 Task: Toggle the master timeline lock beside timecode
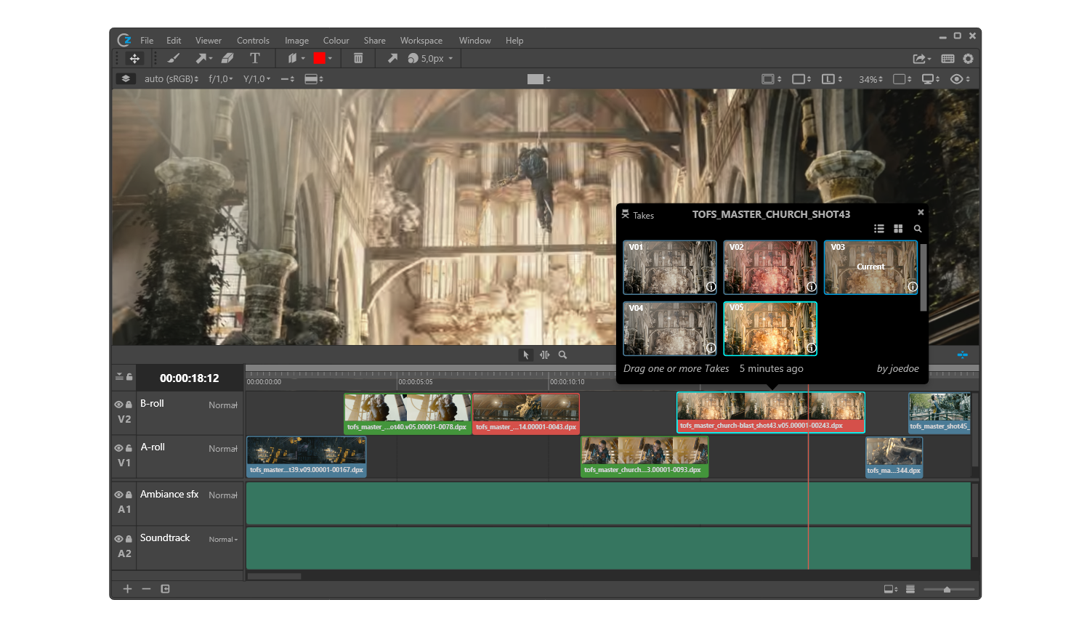pos(129,377)
